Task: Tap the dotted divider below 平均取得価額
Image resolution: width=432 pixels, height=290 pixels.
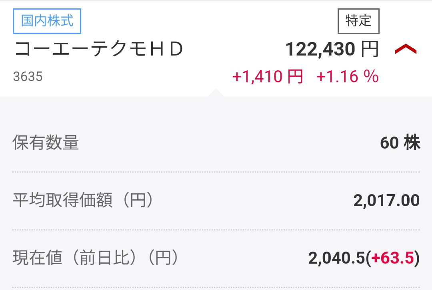Action: pos(216,230)
